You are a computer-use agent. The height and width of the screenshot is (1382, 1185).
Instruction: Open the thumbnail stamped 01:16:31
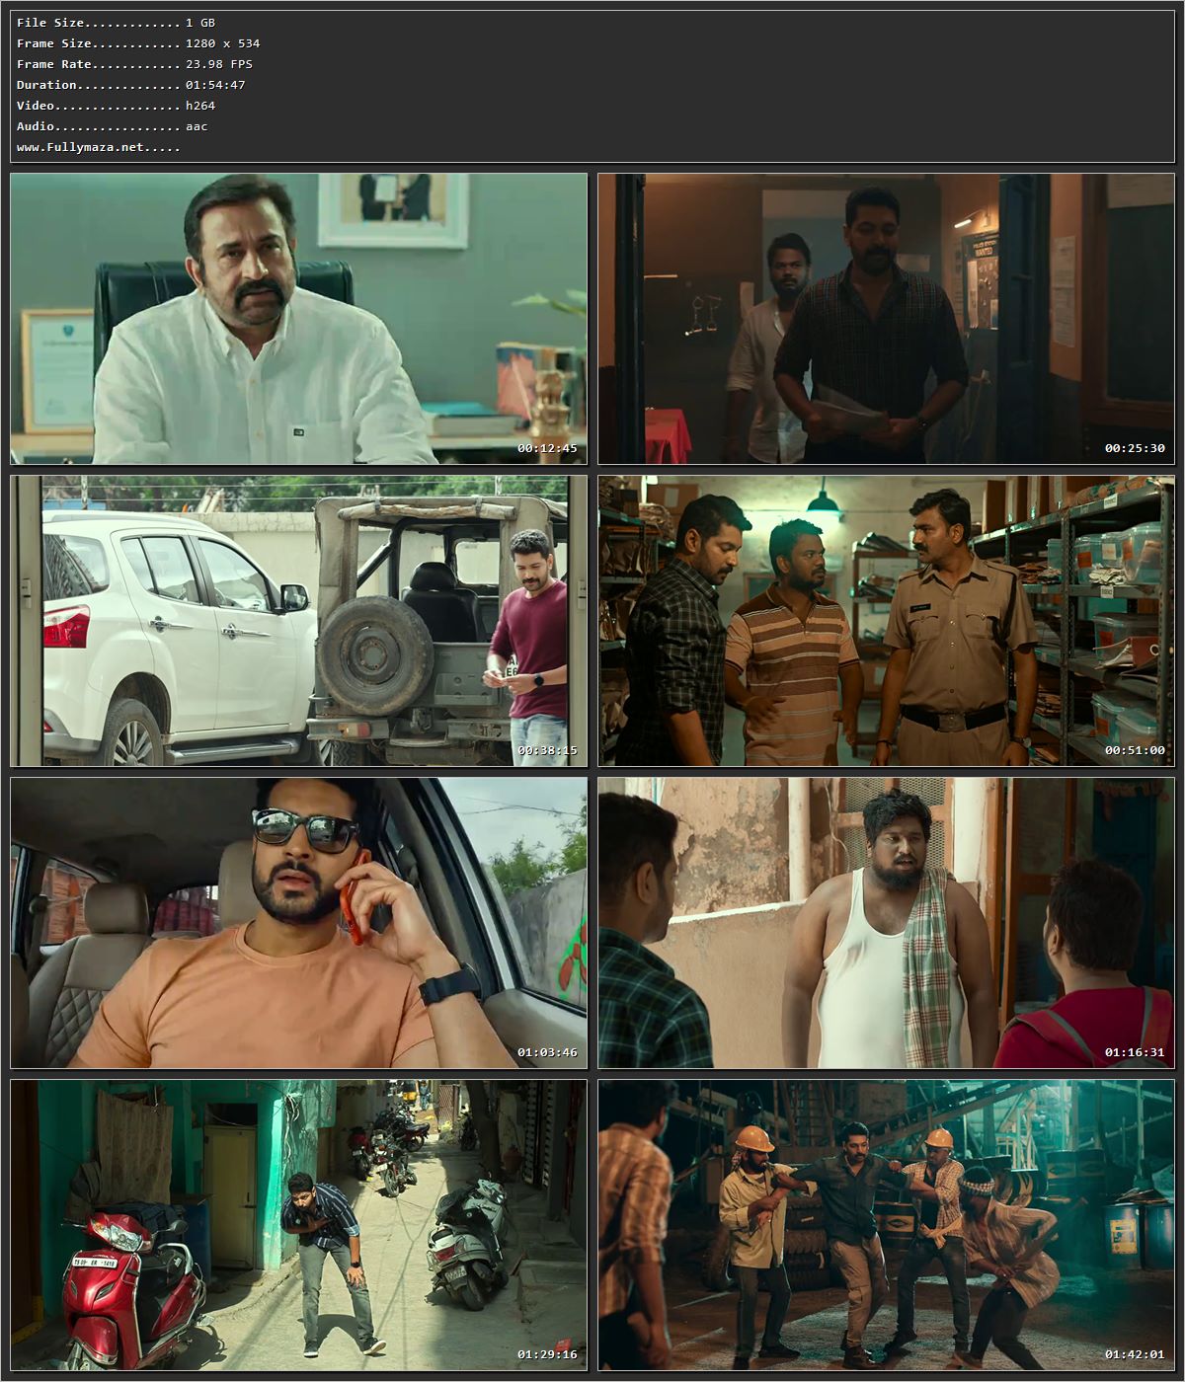(x=886, y=923)
